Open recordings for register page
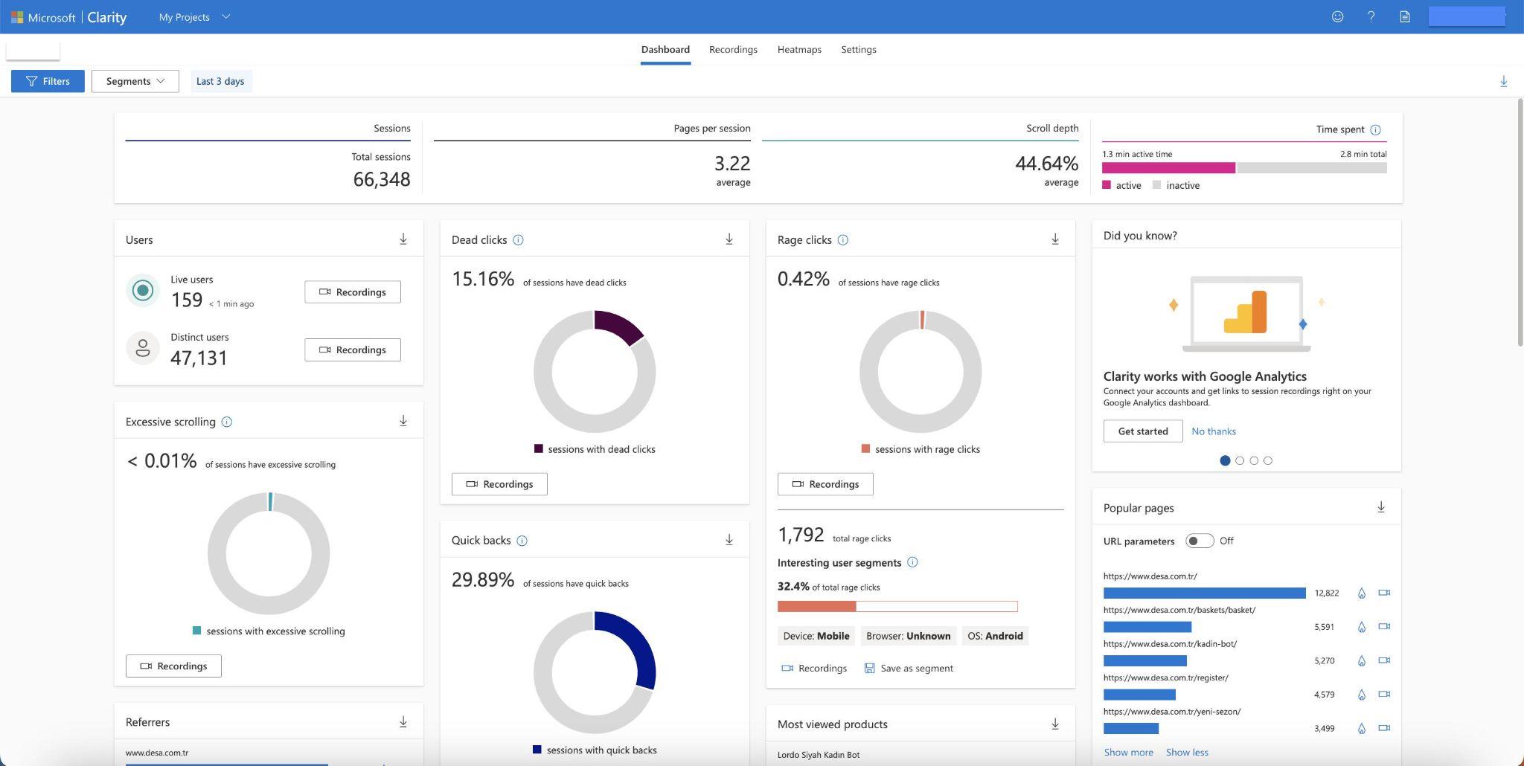This screenshot has width=1524, height=766. tap(1384, 694)
